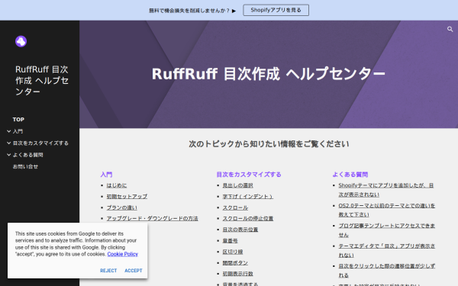
Task: Expand 目次をカスタマイズする chevron in sidebar
Action: (8, 143)
